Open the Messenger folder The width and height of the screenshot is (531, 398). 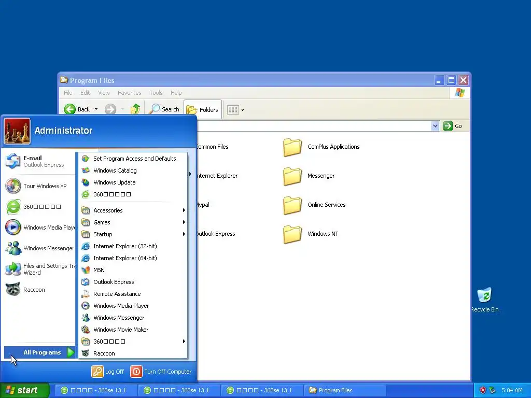(309, 176)
